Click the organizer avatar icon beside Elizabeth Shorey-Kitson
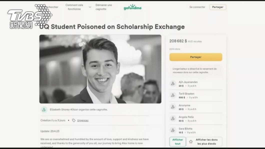This screenshot has height=149, width=265. click(x=44, y=109)
